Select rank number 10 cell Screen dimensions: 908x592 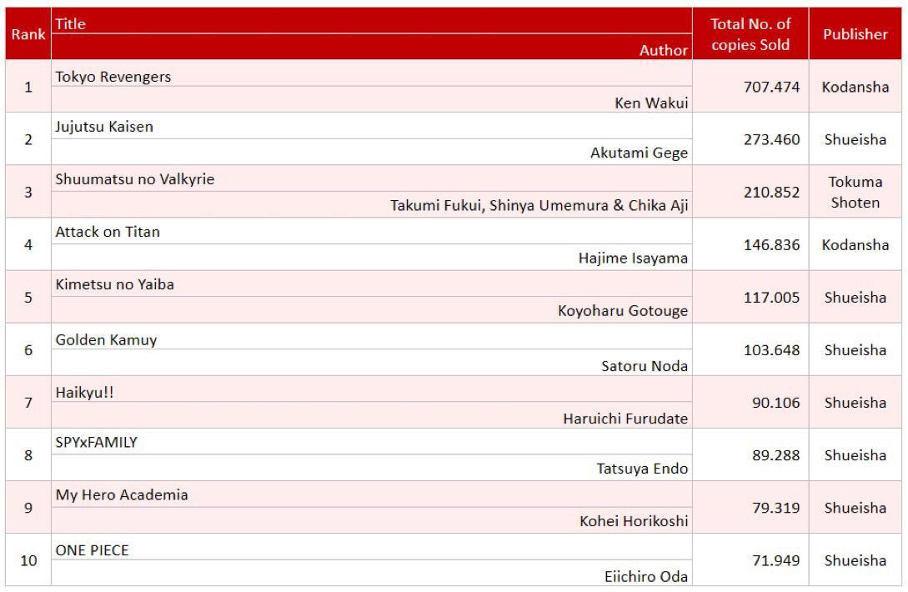28,560
